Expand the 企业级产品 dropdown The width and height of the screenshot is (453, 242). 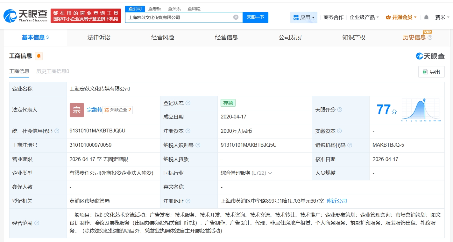[x=364, y=17]
